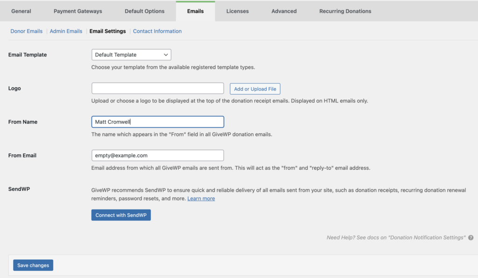This screenshot has height=278, width=478.
Task: Click the From Email input field
Action: click(x=158, y=155)
